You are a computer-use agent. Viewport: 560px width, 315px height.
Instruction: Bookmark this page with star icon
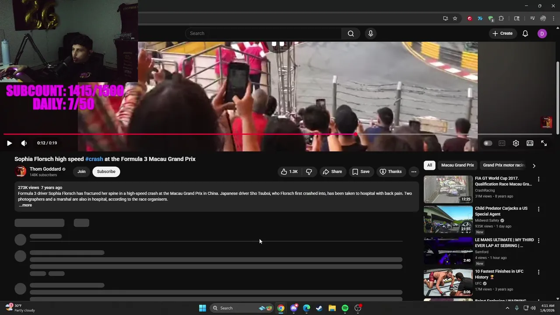(455, 18)
